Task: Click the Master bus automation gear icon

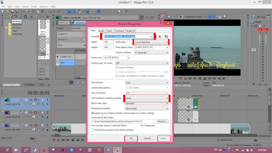Action: tap(256, 26)
